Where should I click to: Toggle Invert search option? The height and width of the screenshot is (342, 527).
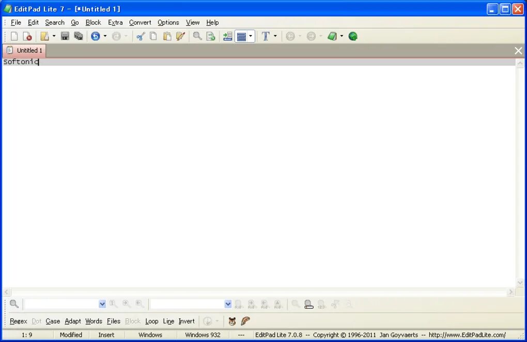coord(186,321)
